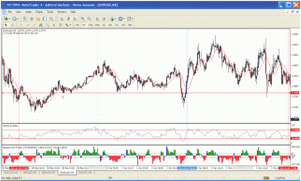Open the Indicators list icon
The image size is (301, 181).
112,19
